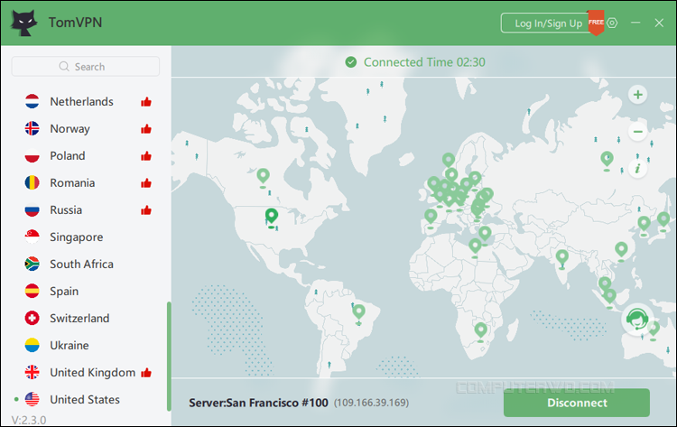Click the Singapore flag icon
The width and height of the screenshot is (677, 427).
(32, 237)
